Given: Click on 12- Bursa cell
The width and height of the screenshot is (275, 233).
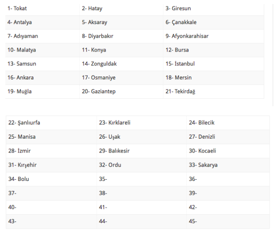Looking at the screenshot, I should click(177, 50).
